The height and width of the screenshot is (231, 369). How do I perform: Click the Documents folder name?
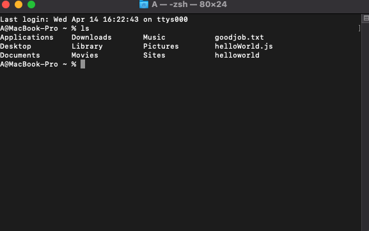(x=20, y=55)
